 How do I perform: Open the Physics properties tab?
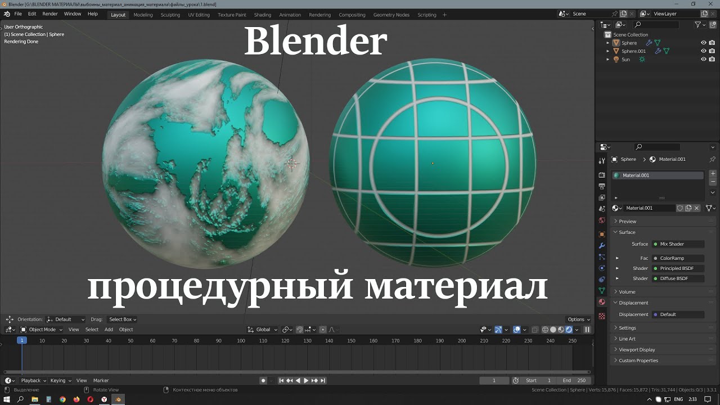[602, 268]
